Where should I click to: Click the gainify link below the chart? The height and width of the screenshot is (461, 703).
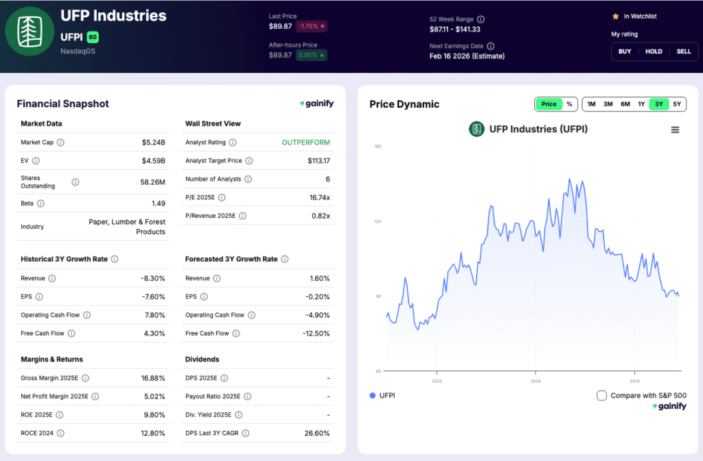[668, 406]
